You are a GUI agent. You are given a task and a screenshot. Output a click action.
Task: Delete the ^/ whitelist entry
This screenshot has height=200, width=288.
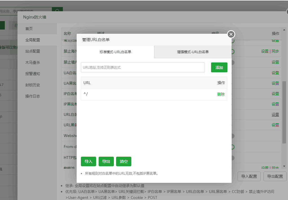[221, 94]
